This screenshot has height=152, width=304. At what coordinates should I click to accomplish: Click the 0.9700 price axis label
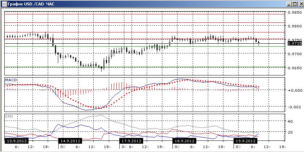(x=295, y=54)
